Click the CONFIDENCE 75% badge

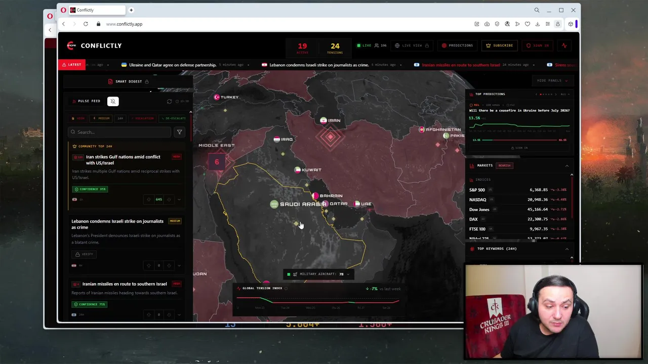click(90, 304)
